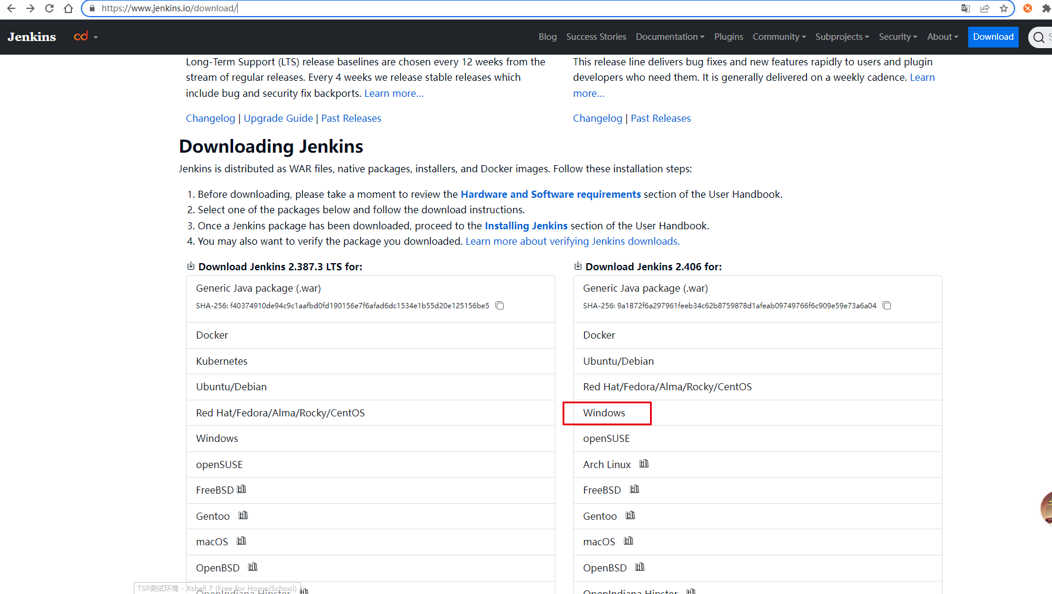Viewport: 1052px width, 594px height.
Task: Select Red Hat/Fedora under LTS downloads
Action: tap(370, 413)
